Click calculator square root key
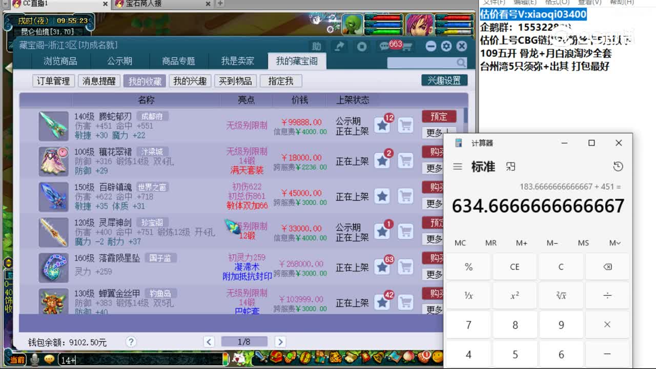The width and height of the screenshot is (656, 369). pos(561,296)
